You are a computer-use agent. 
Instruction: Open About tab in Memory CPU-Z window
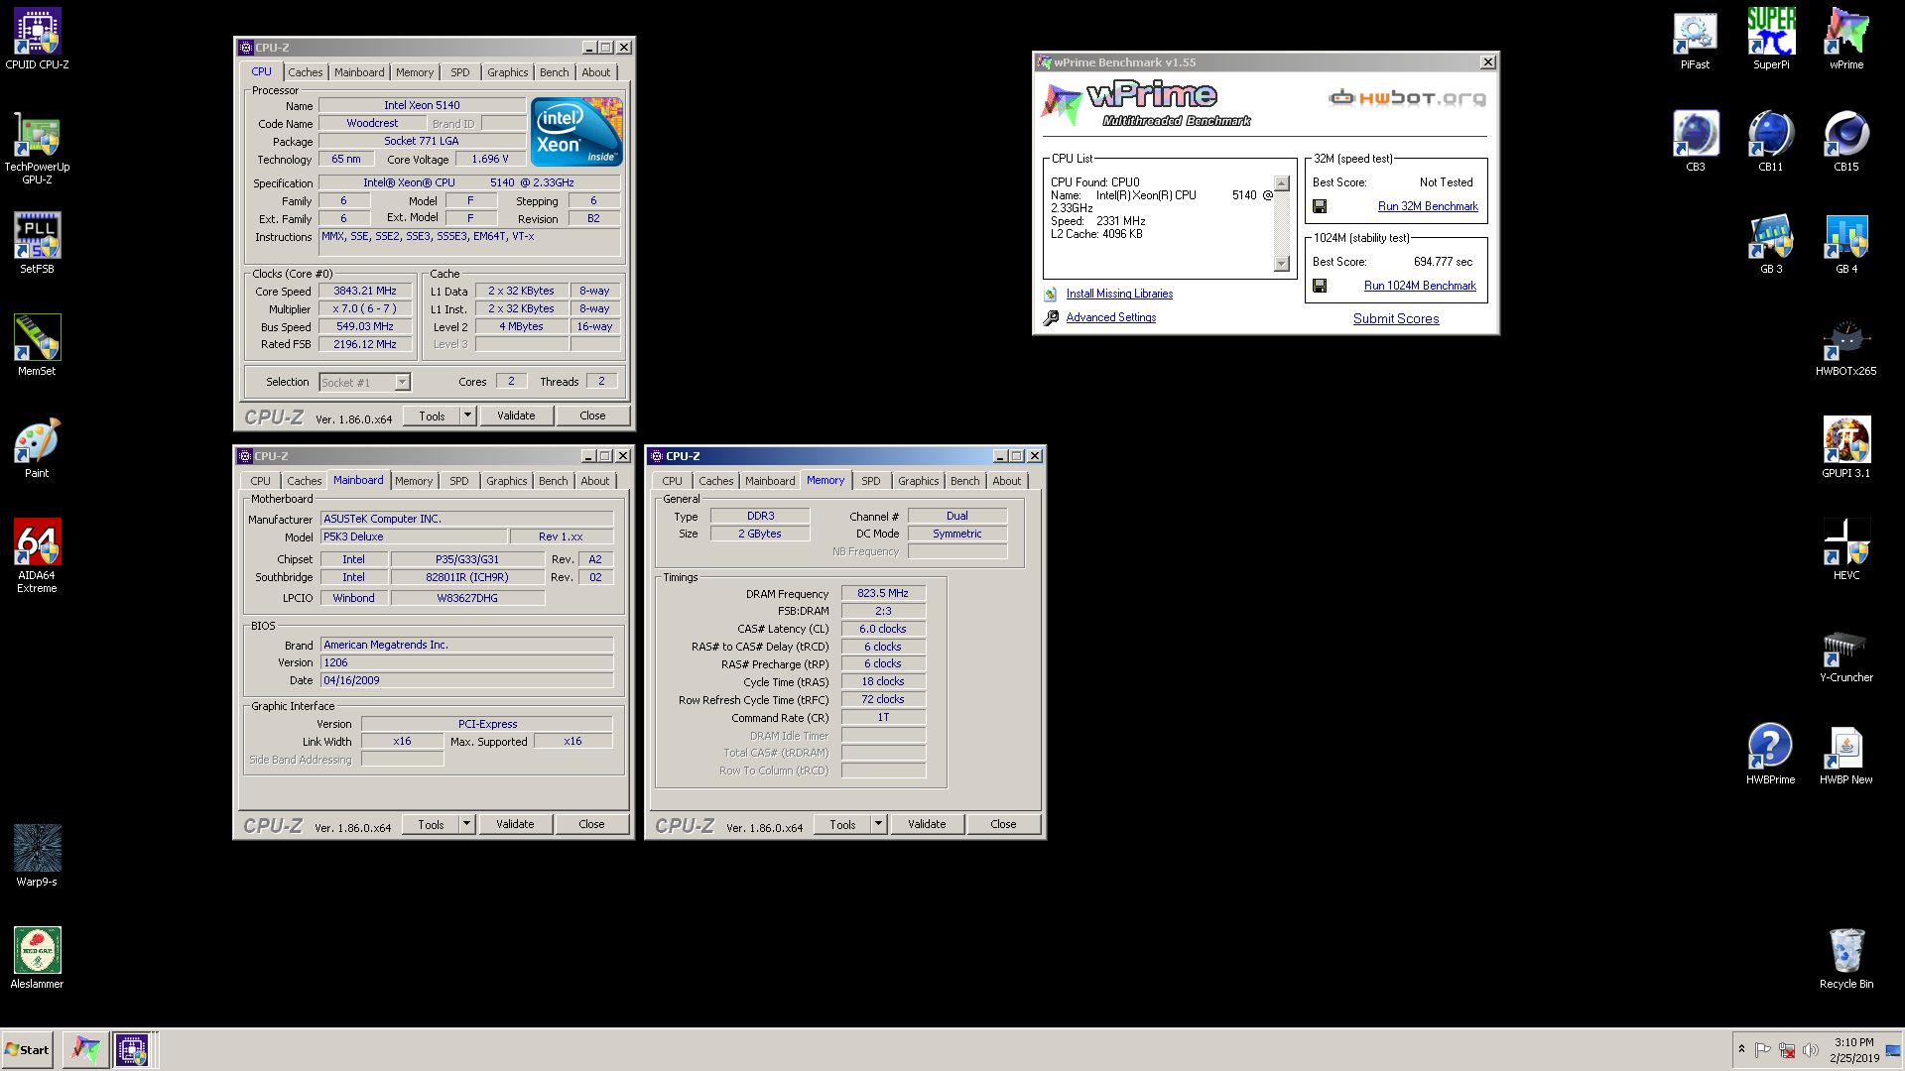(1007, 481)
